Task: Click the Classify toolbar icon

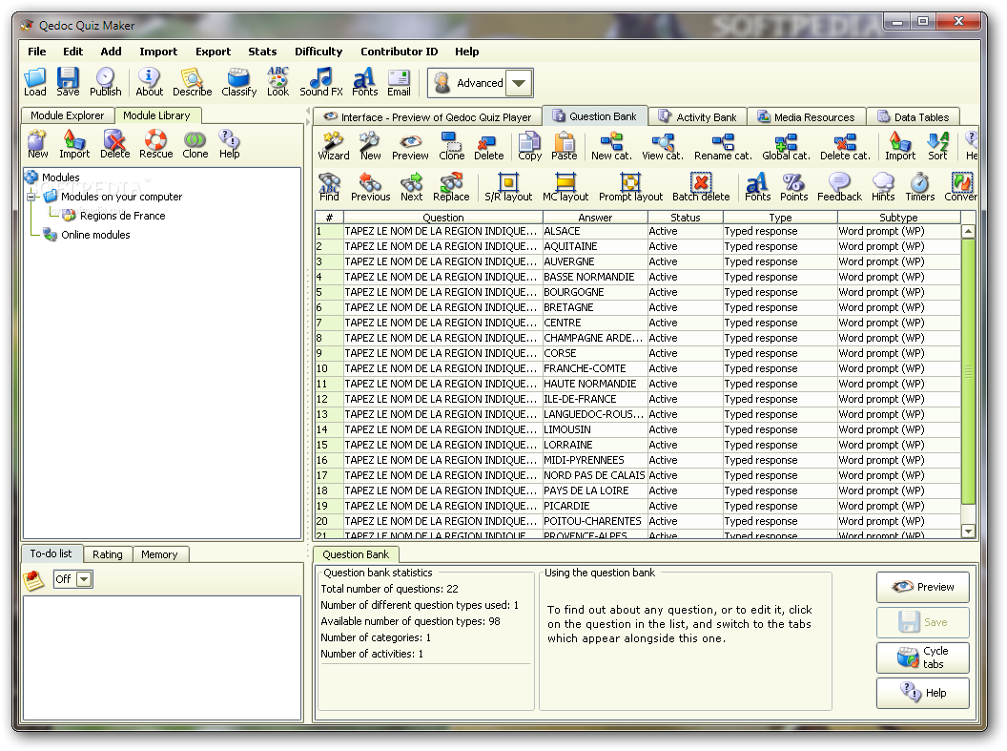Action: pos(239,81)
